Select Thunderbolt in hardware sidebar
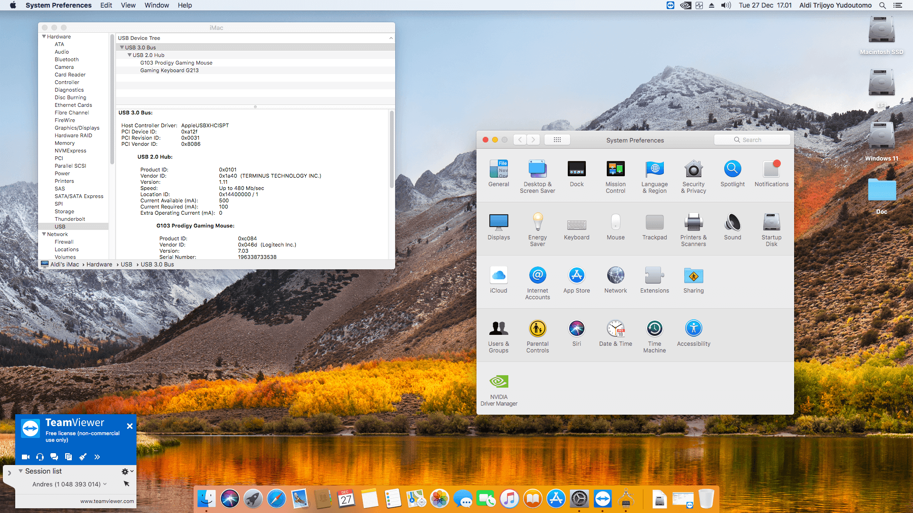913x513 pixels. (x=70, y=219)
